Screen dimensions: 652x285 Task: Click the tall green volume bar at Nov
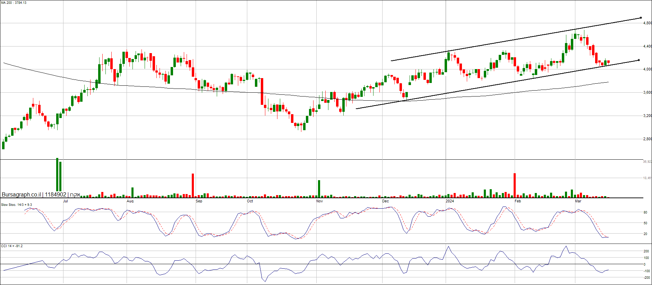pyautogui.click(x=319, y=188)
